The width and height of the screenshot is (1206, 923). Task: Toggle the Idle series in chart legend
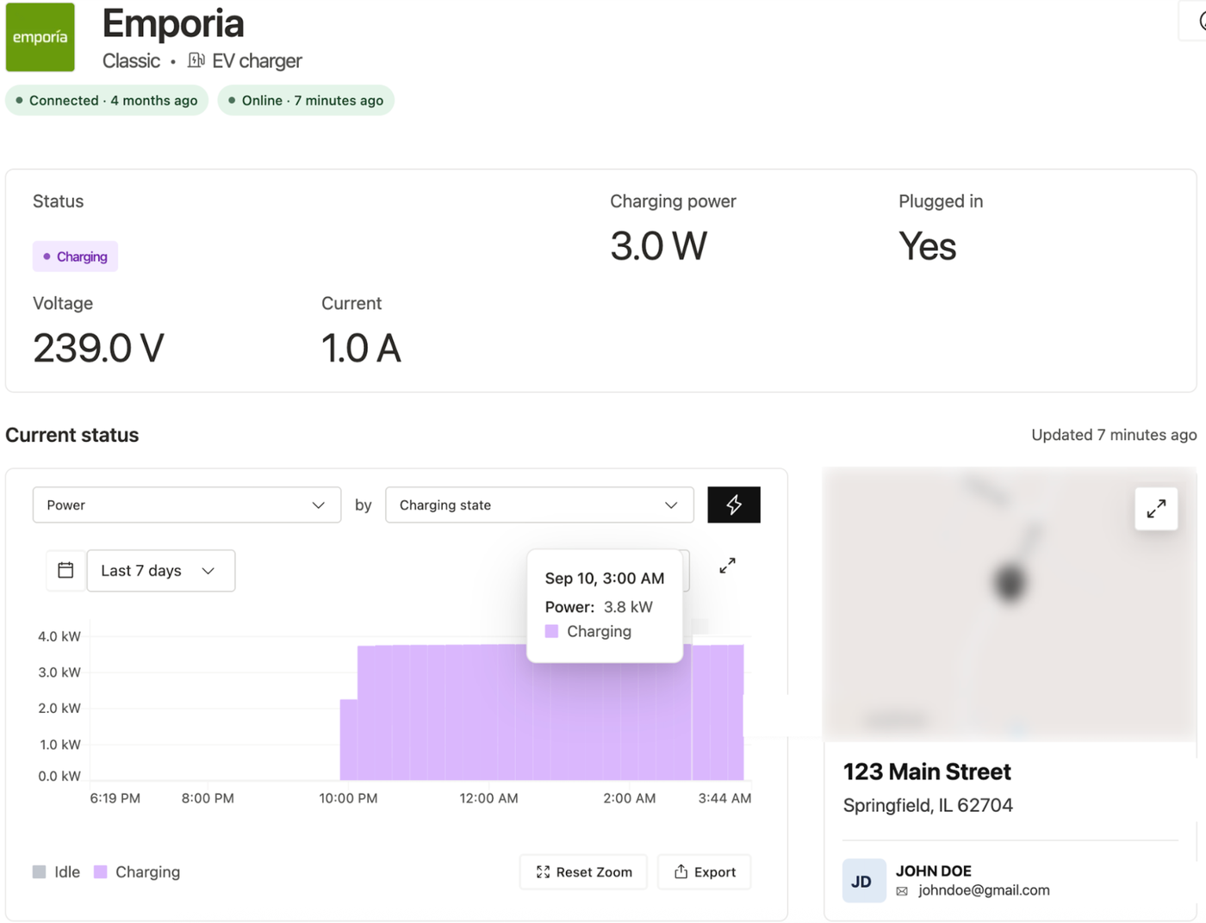click(x=57, y=872)
